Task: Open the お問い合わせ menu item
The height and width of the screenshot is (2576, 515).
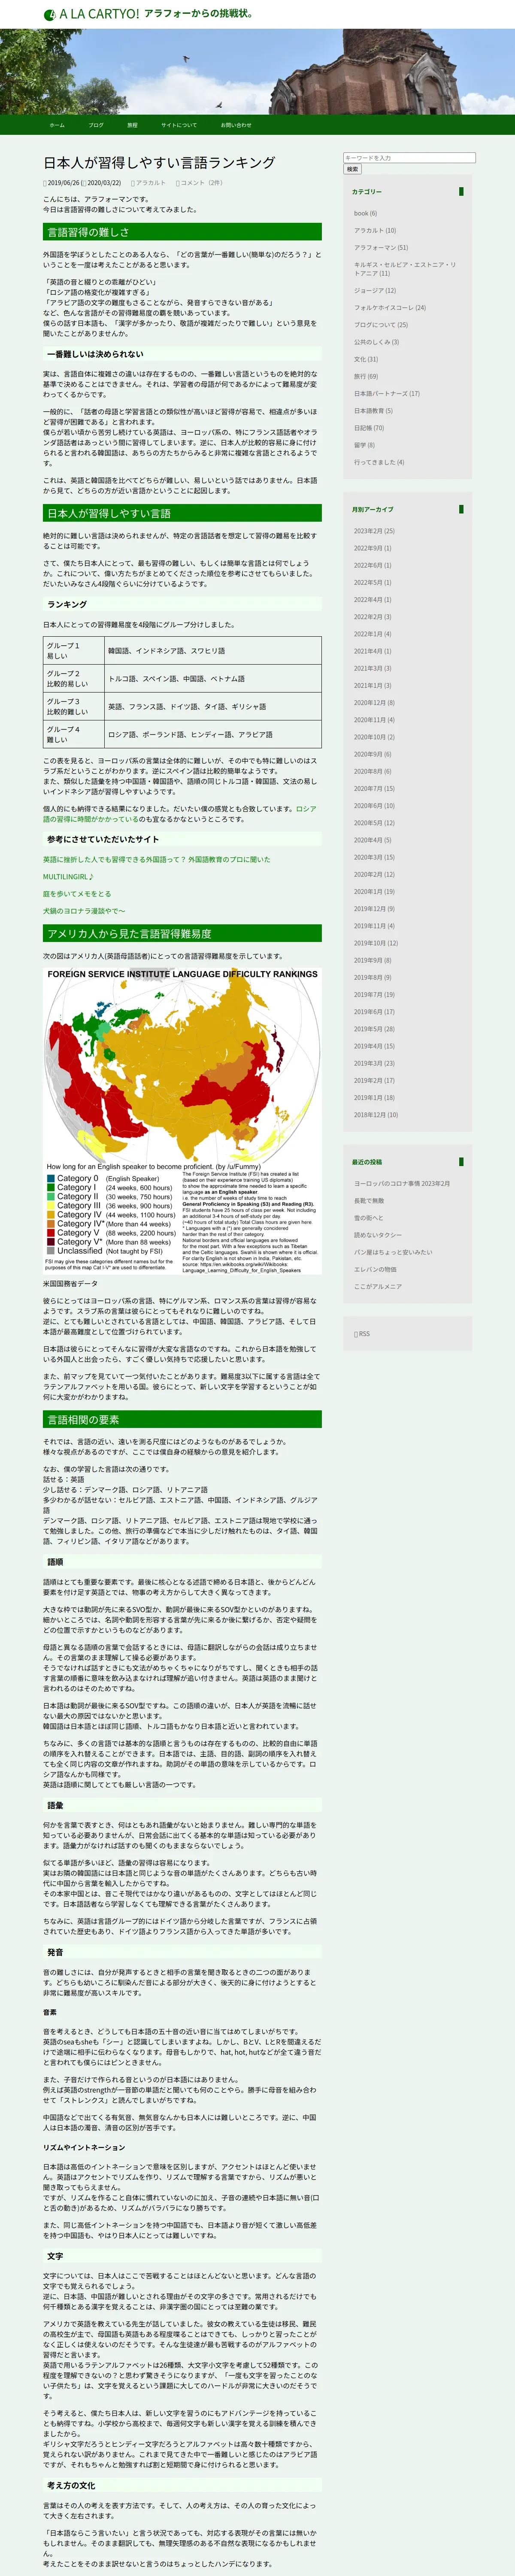Action: pyautogui.click(x=236, y=125)
